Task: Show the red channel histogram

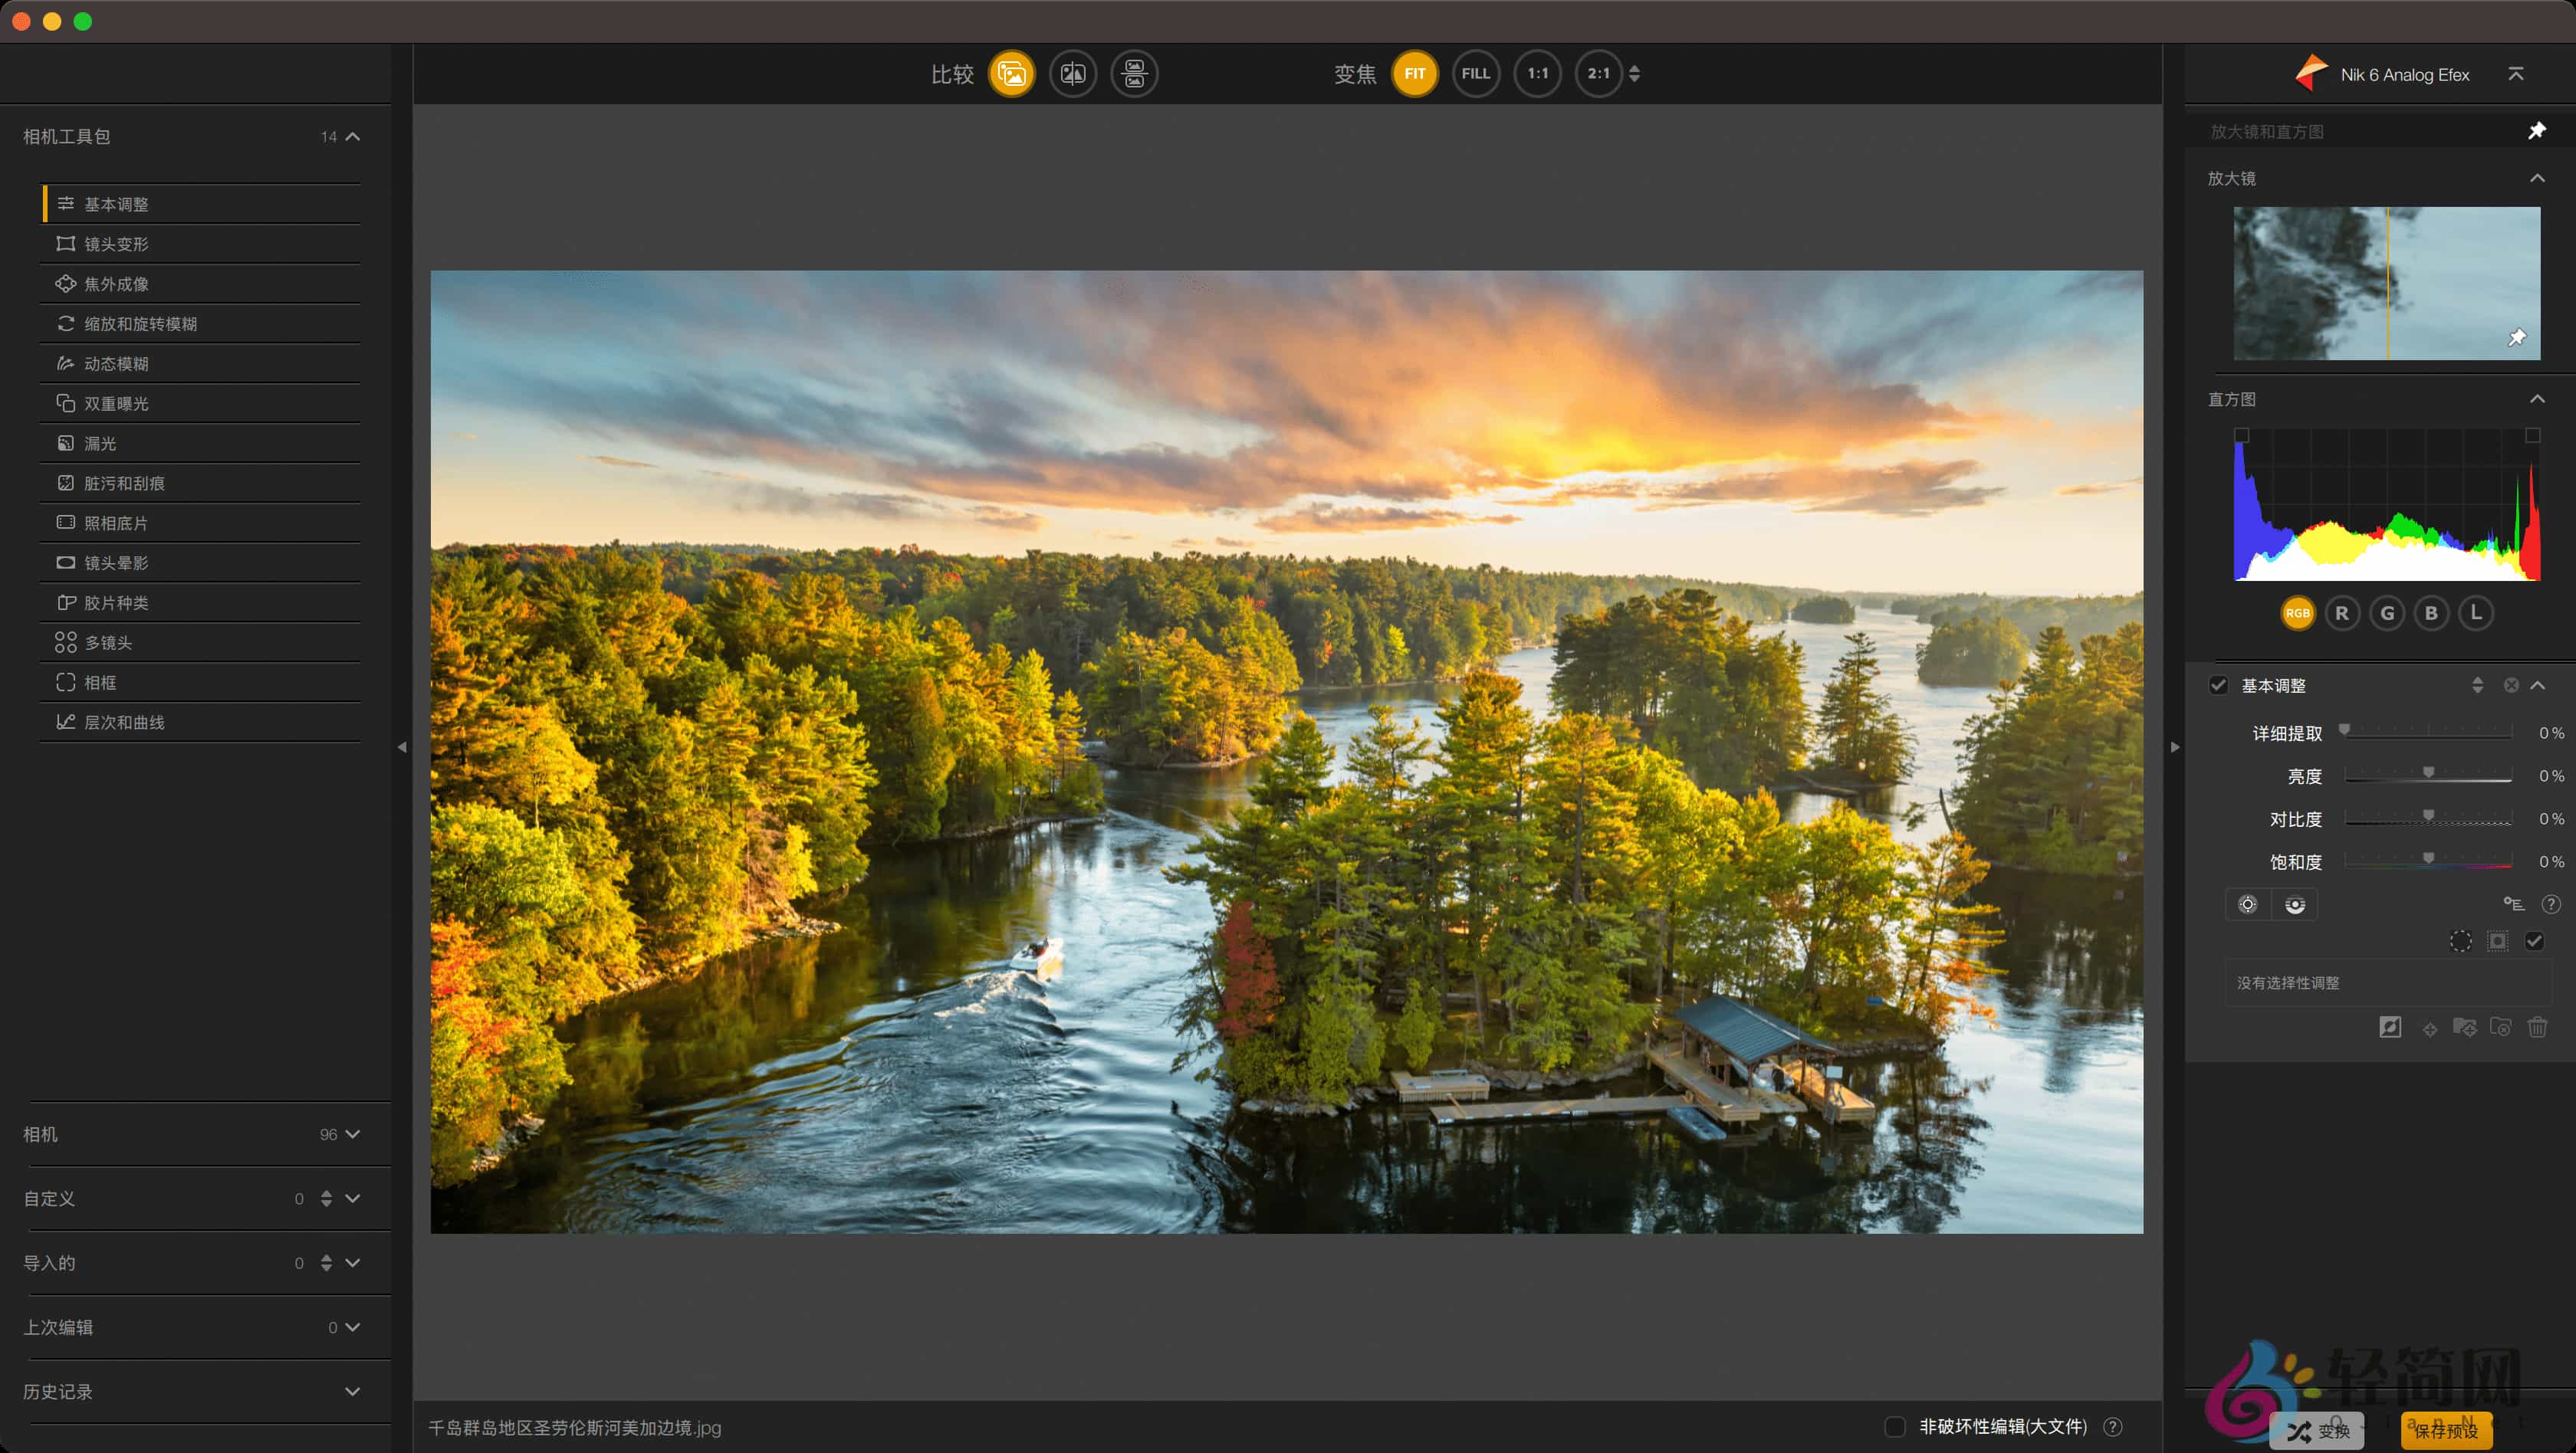Action: click(x=2342, y=614)
